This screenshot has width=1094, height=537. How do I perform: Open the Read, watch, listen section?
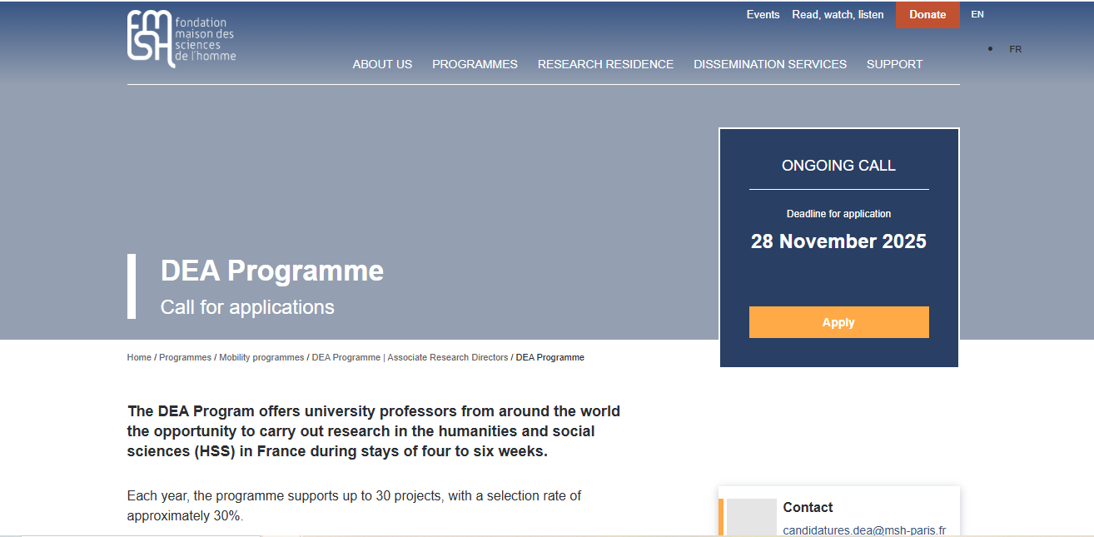838,14
